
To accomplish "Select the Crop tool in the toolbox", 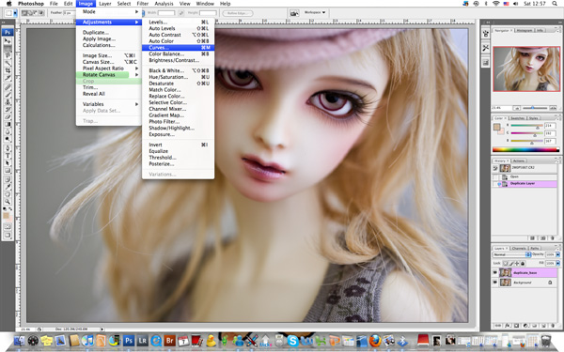I will tap(8, 70).
